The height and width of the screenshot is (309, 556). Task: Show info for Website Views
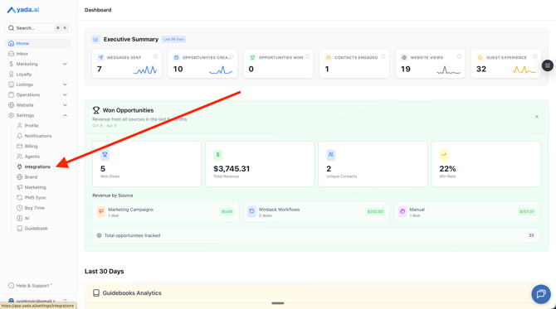point(459,56)
